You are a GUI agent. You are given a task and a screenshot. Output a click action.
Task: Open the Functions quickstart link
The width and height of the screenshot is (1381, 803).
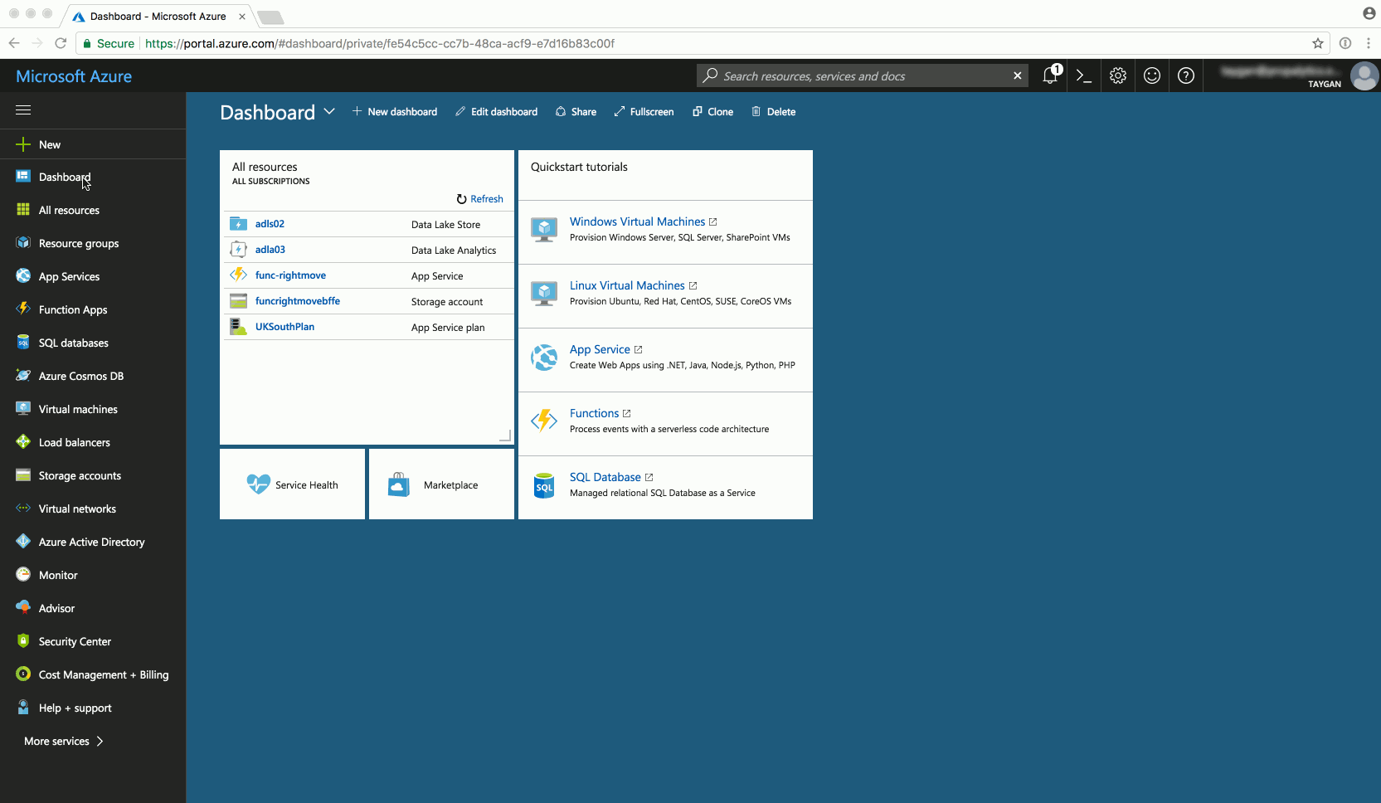pyautogui.click(x=594, y=413)
